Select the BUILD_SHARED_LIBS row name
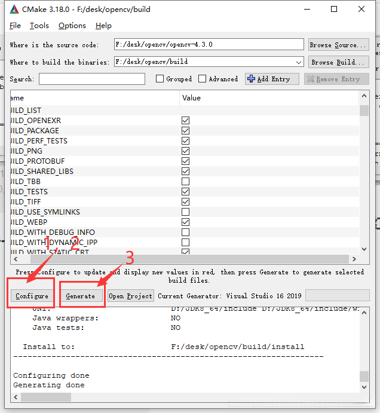380x413 pixels. click(42, 171)
